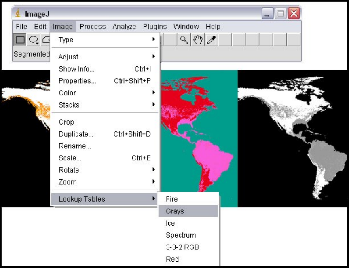Apply the Spectrum lookup table
This screenshot has height=268, width=349.
(x=188, y=235)
